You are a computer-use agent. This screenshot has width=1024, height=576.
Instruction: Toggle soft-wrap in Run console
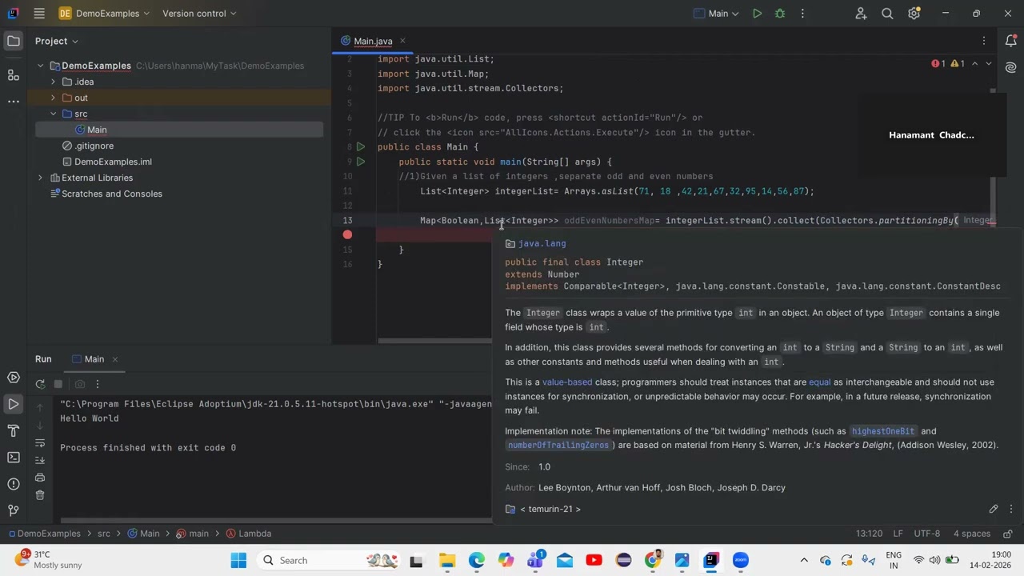40,442
